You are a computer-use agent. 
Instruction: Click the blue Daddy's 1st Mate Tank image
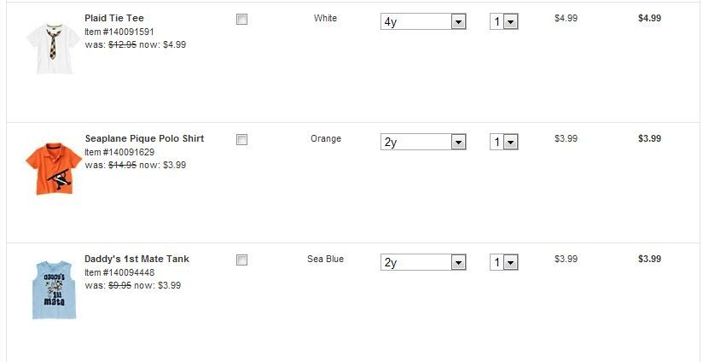pyautogui.click(x=54, y=290)
